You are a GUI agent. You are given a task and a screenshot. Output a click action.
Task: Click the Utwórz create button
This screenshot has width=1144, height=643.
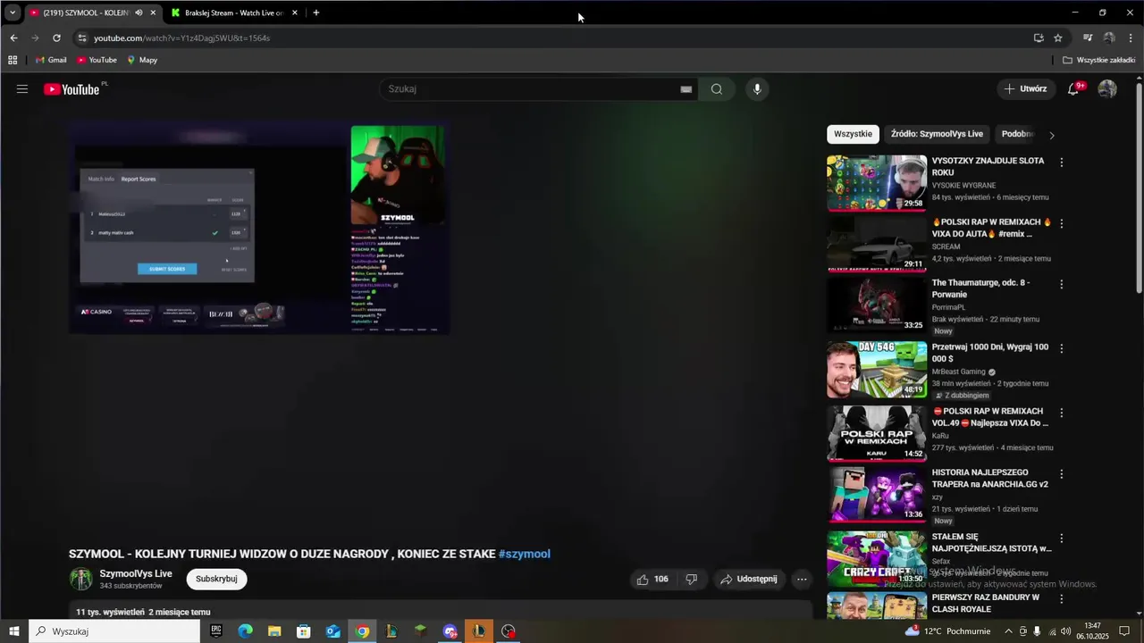(x=1025, y=89)
